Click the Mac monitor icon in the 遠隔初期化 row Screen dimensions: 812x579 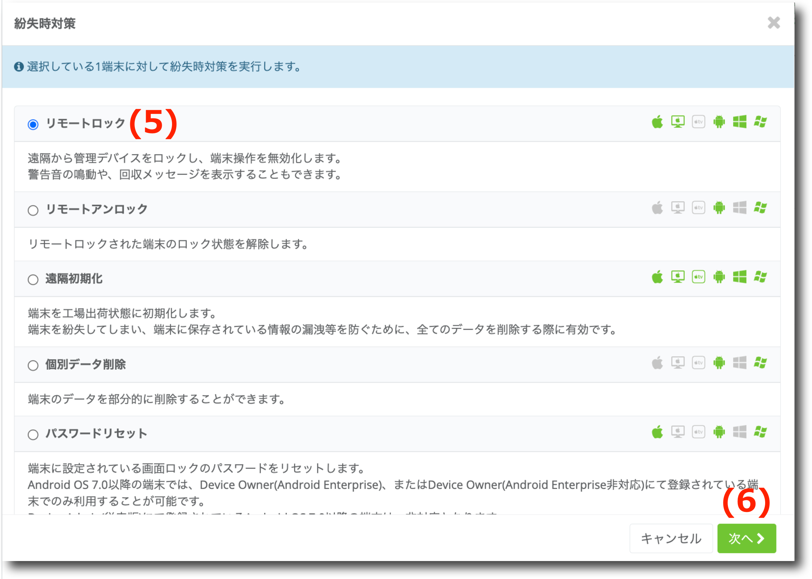tap(678, 277)
